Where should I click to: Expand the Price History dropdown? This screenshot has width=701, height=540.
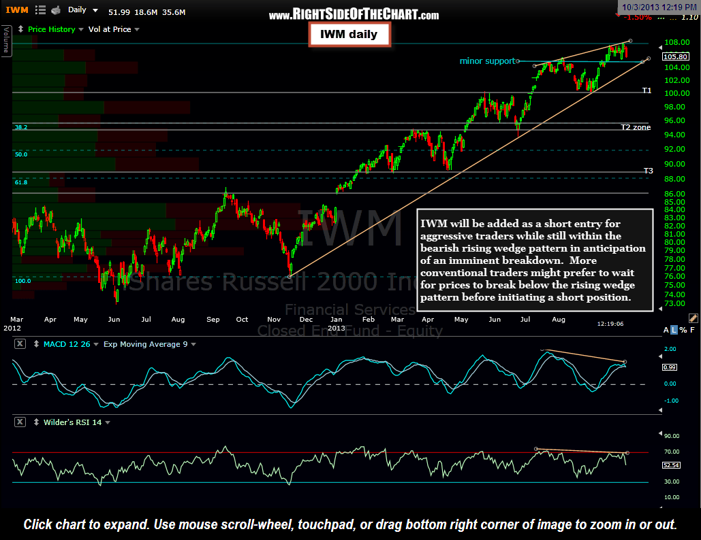point(81,29)
